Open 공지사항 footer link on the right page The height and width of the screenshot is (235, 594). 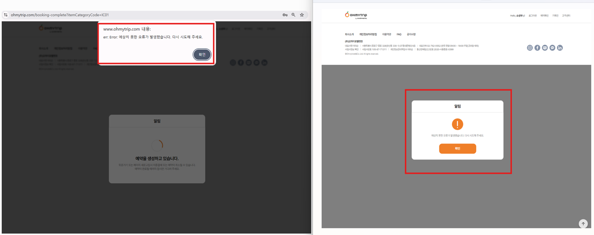[411, 34]
